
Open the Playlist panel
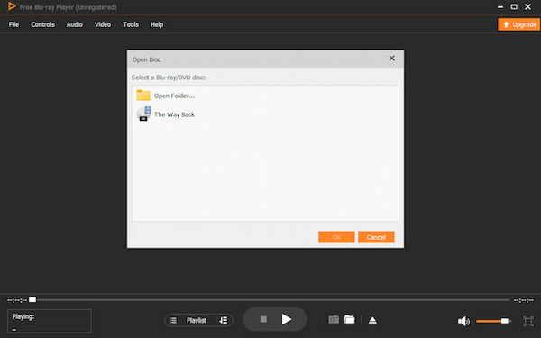[197, 320]
